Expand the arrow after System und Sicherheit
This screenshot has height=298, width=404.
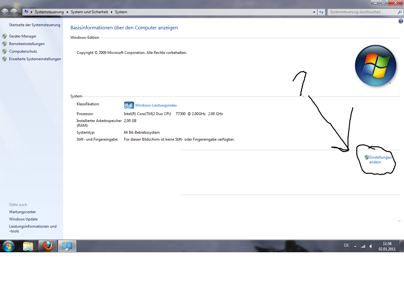click(x=111, y=12)
